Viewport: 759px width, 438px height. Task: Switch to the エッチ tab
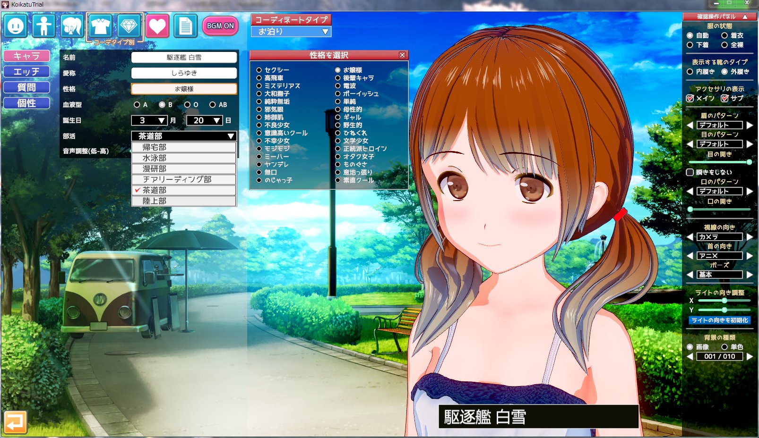(x=27, y=72)
